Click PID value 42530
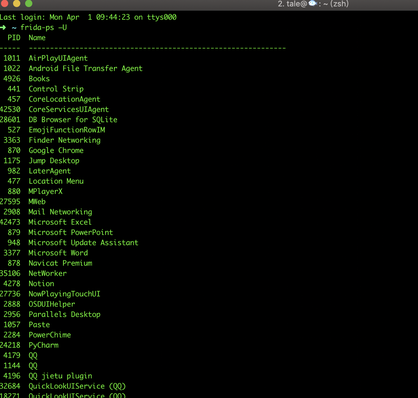Viewport: 418px width, 398px height. tap(10, 109)
